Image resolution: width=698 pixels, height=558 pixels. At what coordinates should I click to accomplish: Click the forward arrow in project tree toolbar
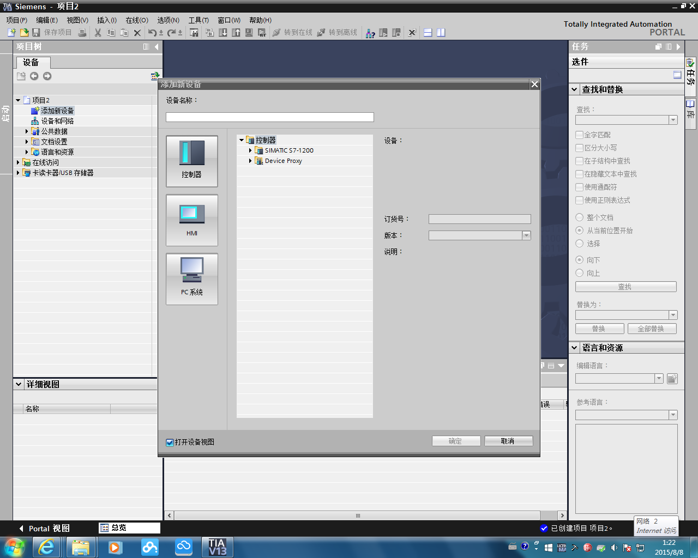pyautogui.click(x=47, y=76)
